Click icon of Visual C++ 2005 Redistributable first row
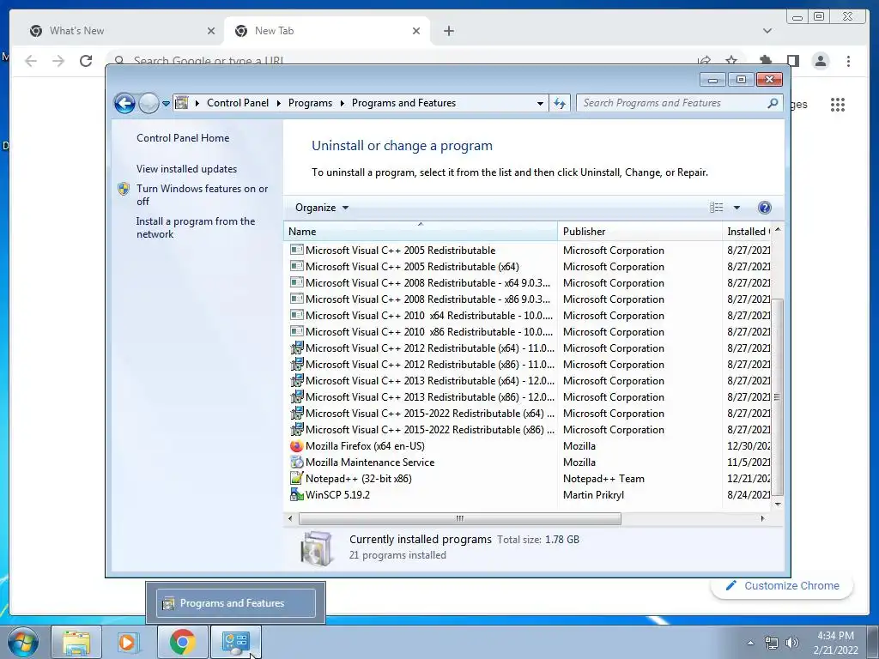This screenshot has height=659, width=879. pos(296,250)
